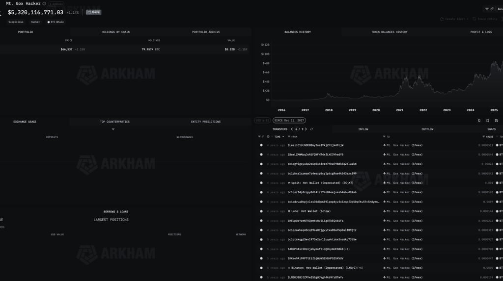Image resolution: width=503 pixels, height=281 pixels.
Task: Click the 79.957K BTC holdings value
Action: [150, 50]
